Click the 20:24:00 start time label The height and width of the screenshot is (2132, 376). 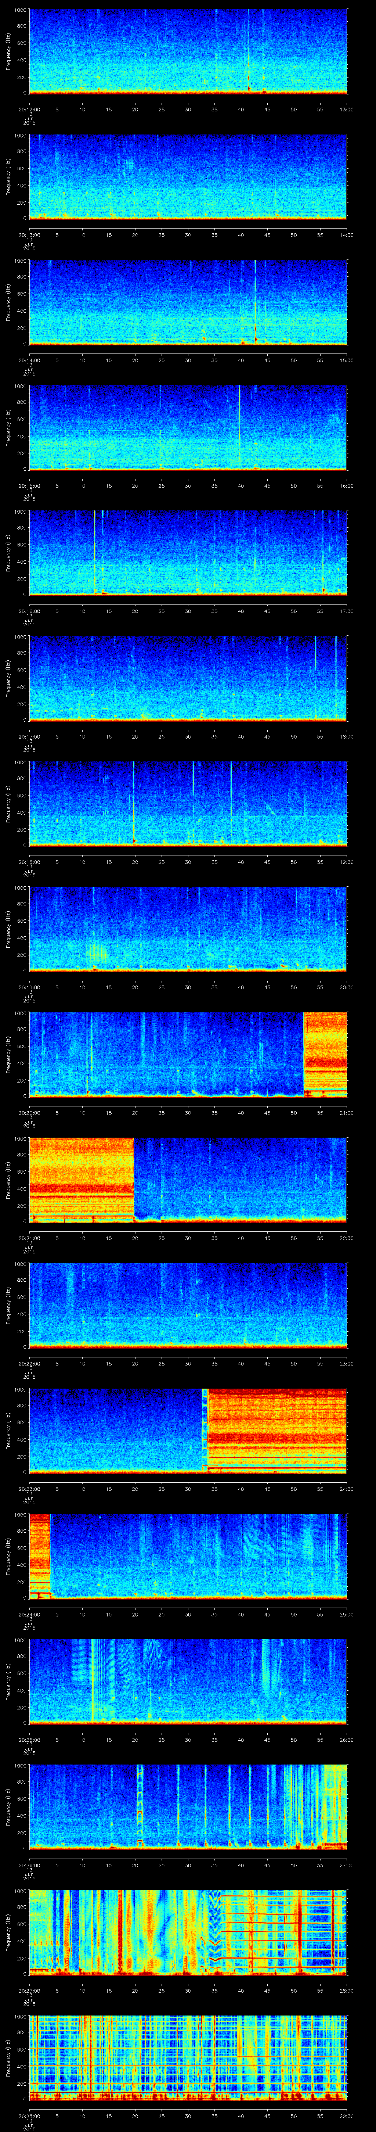click(29, 1614)
